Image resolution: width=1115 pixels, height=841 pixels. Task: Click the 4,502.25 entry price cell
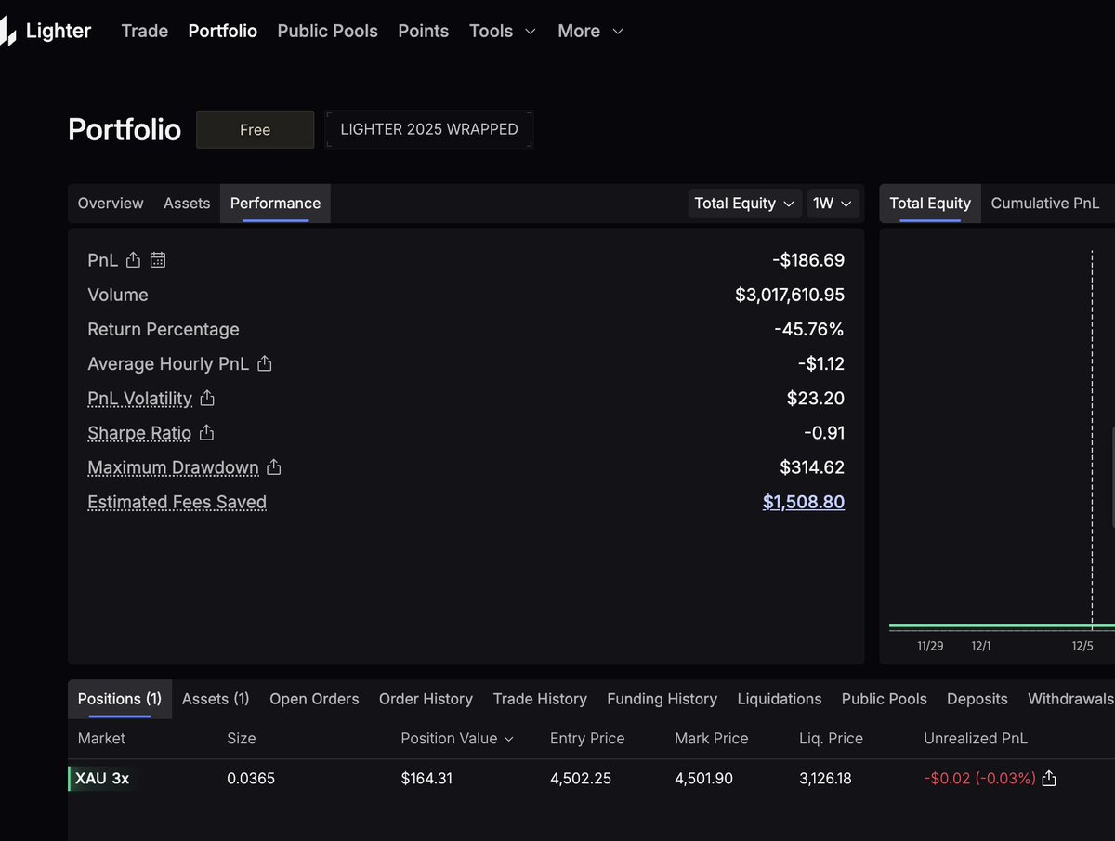pyautogui.click(x=581, y=779)
